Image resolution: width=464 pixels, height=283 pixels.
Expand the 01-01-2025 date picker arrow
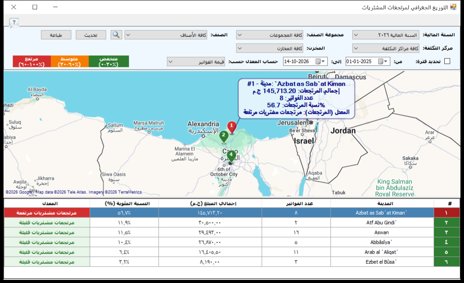click(x=386, y=62)
